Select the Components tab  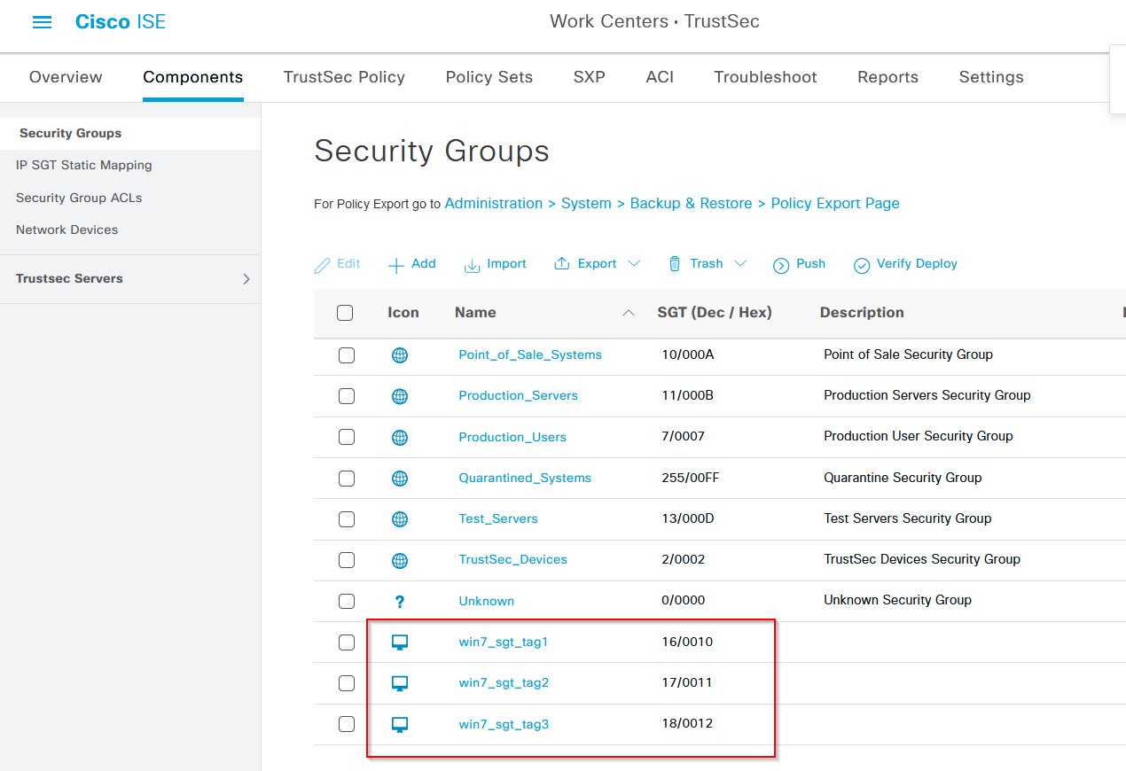click(x=193, y=77)
